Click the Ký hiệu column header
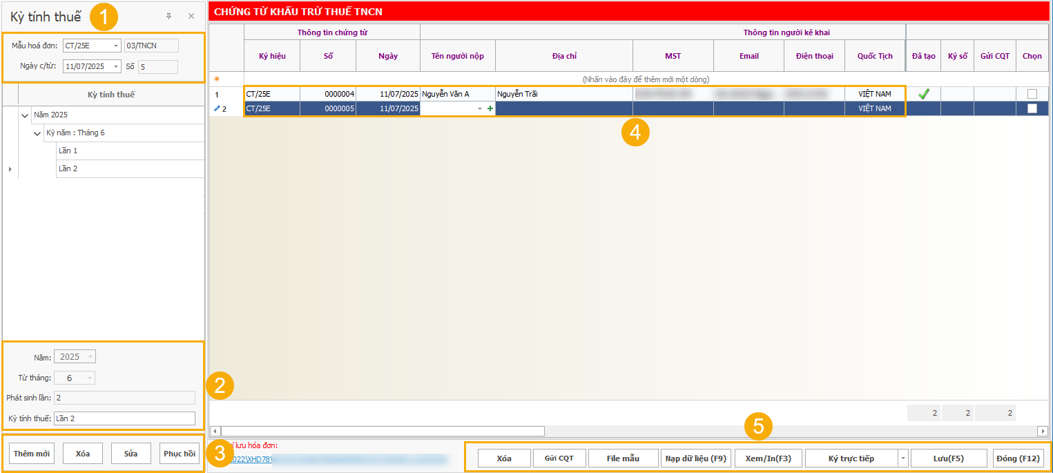1053x473 pixels. click(272, 56)
